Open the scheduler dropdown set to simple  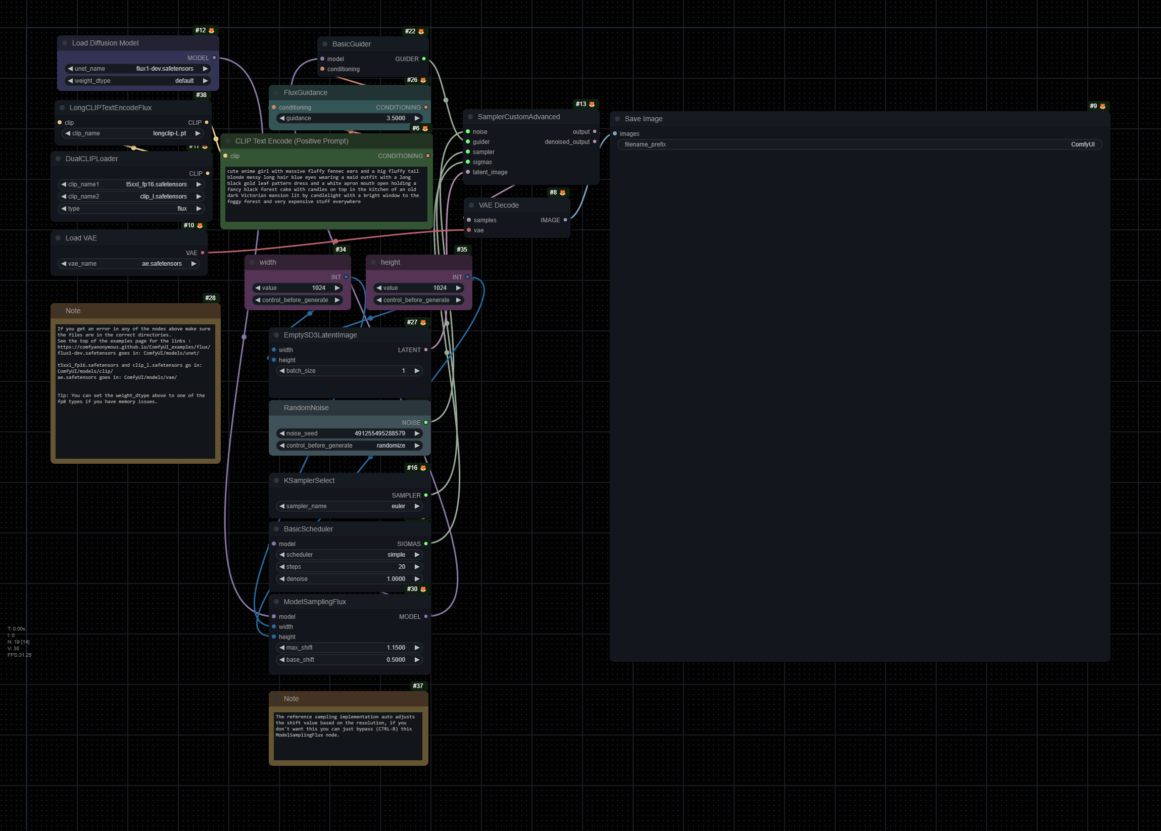(x=350, y=555)
